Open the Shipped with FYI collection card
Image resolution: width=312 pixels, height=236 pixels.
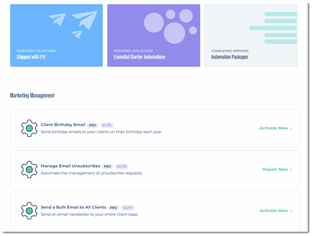(x=56, y=35)
